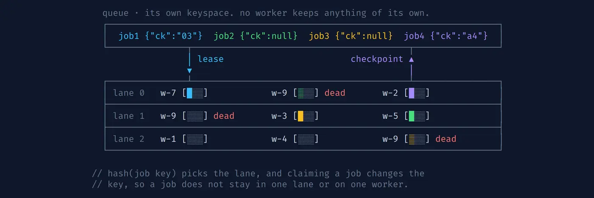Click the w-9 worker name in lane 2
This screenshot has height=198, width=594.
(x=390, y=139)
